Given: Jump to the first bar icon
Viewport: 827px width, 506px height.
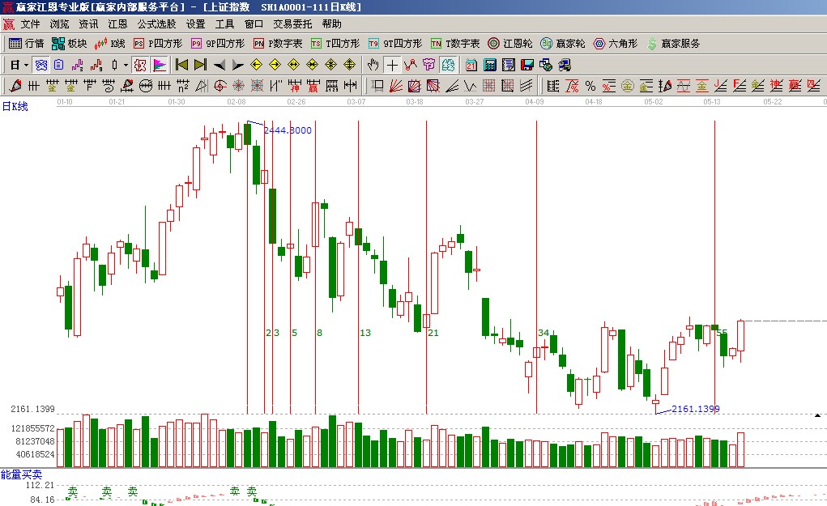Looking at the screenshot, I should coord(181,65).
